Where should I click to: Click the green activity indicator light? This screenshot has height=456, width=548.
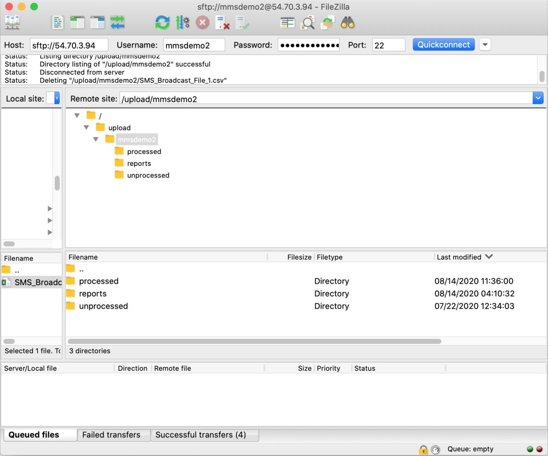pyautogui.click(x=530, y=449)
